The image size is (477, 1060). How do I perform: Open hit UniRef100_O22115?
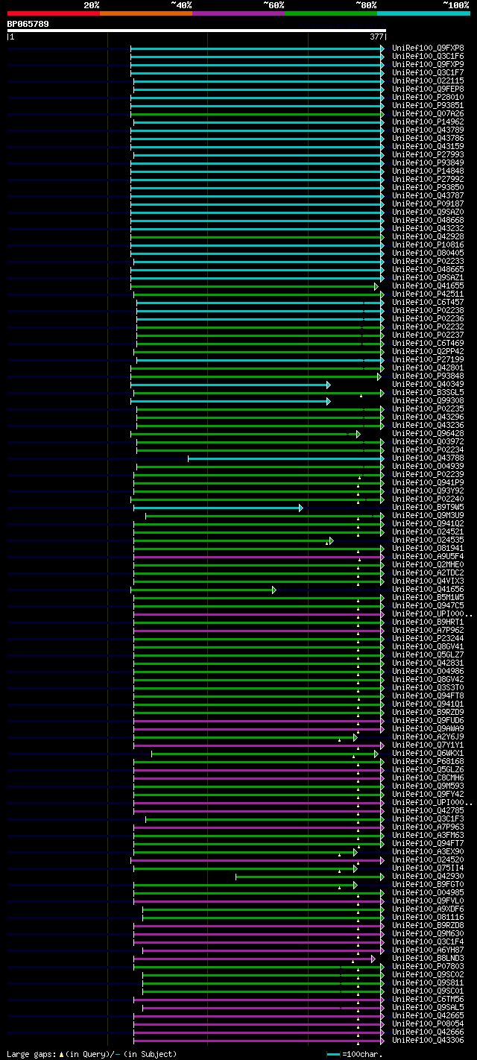coord(428,81)
